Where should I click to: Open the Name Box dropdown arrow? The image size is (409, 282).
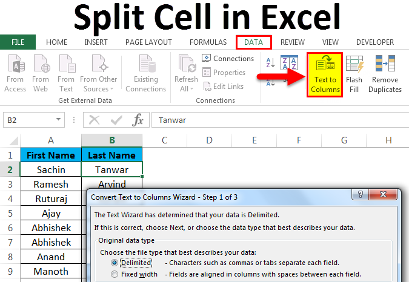coord(58,120)
